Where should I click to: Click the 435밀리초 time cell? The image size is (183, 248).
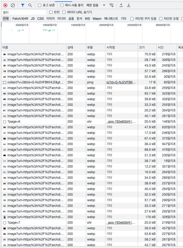click(x=169, y=99)
